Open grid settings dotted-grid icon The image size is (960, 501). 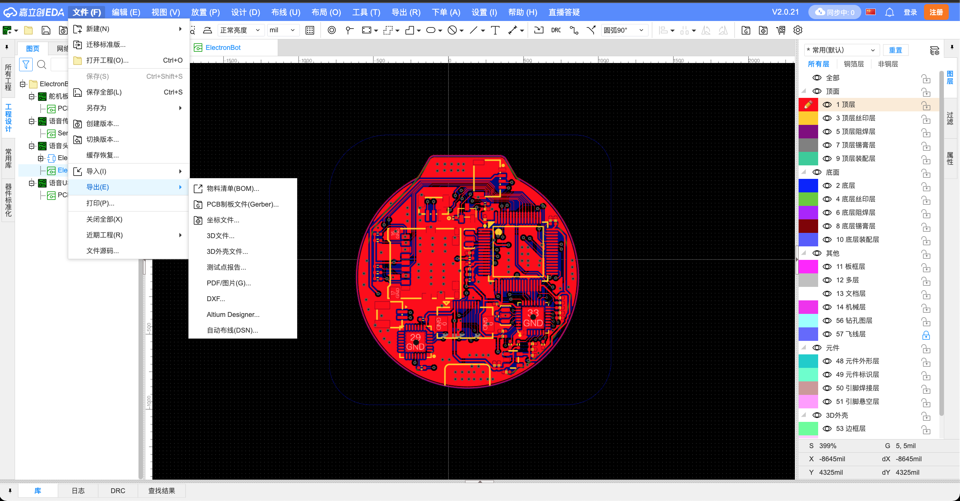pos(310,30)
